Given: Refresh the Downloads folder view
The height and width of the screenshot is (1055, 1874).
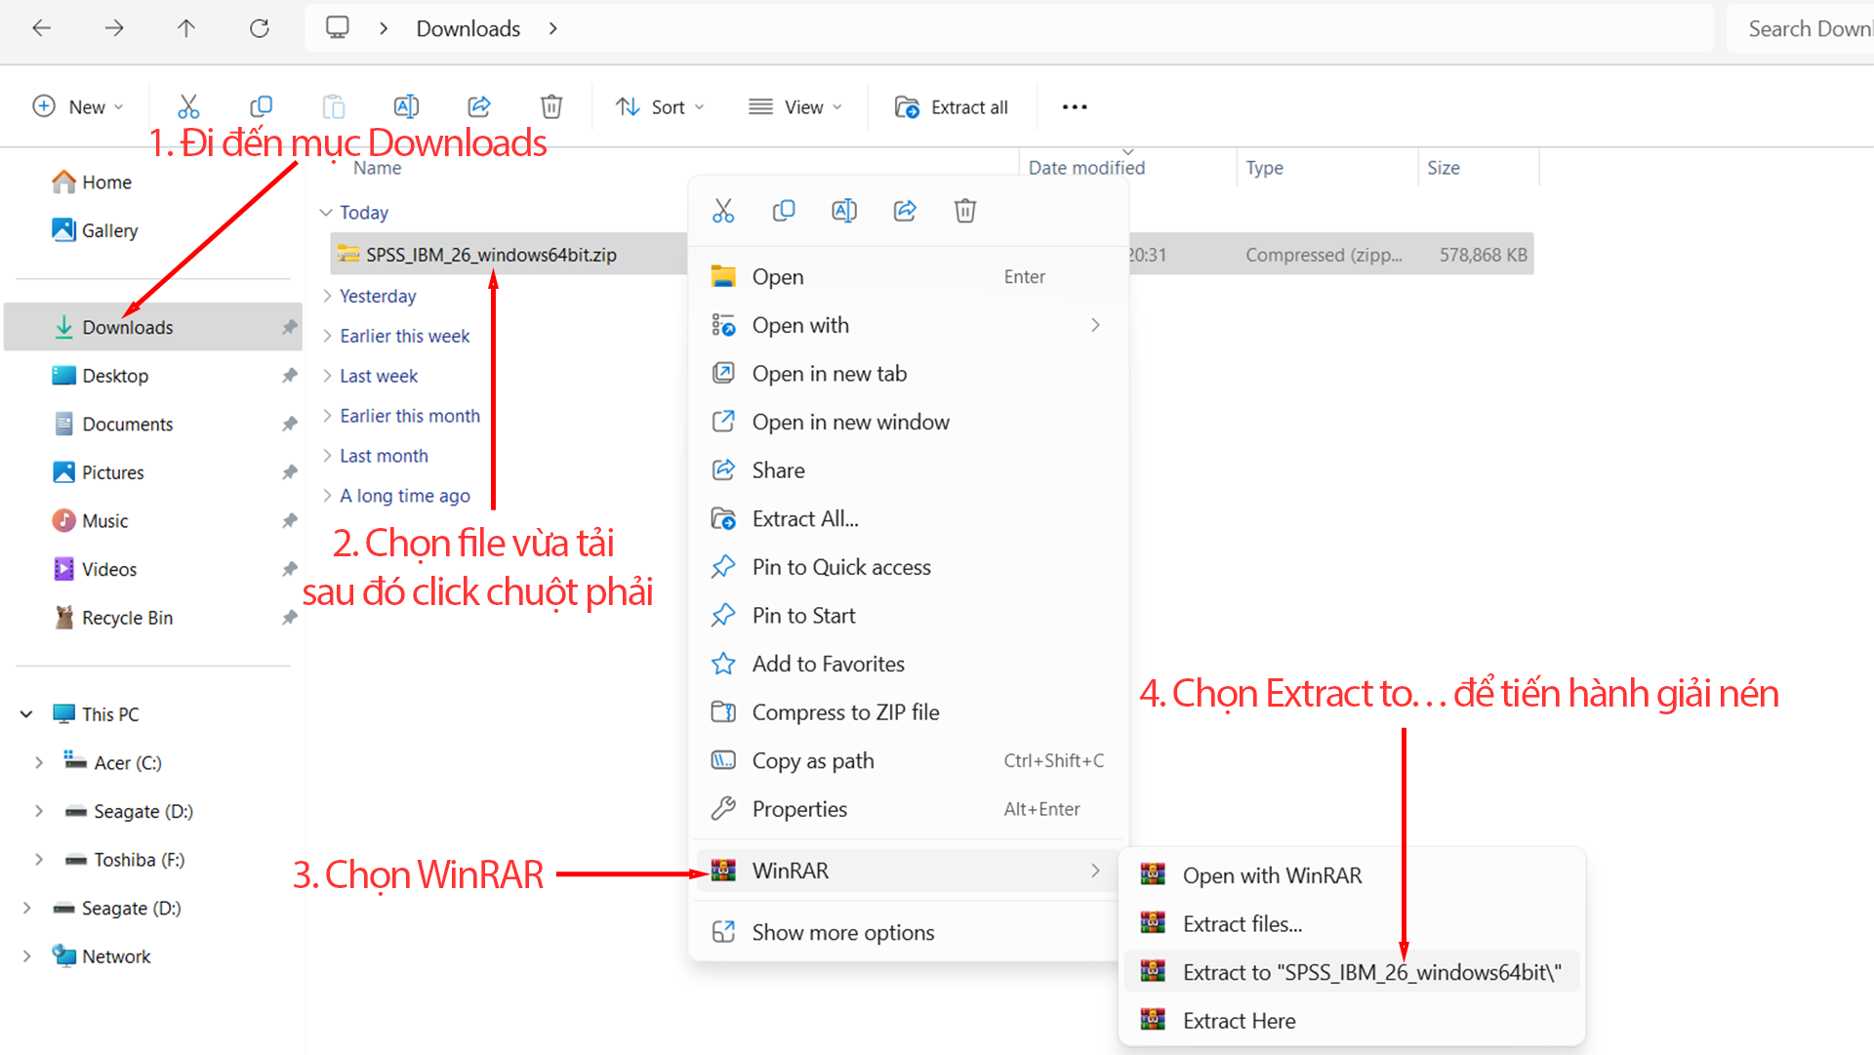Looking at the screenshot, I should point(259,28).
